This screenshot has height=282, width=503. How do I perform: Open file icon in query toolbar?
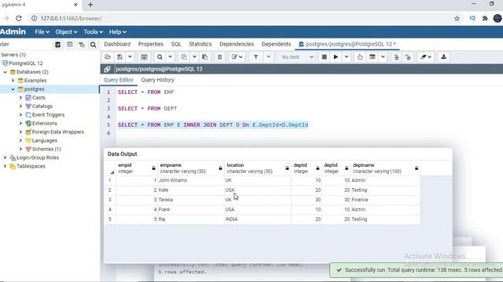tap(108, 57)
